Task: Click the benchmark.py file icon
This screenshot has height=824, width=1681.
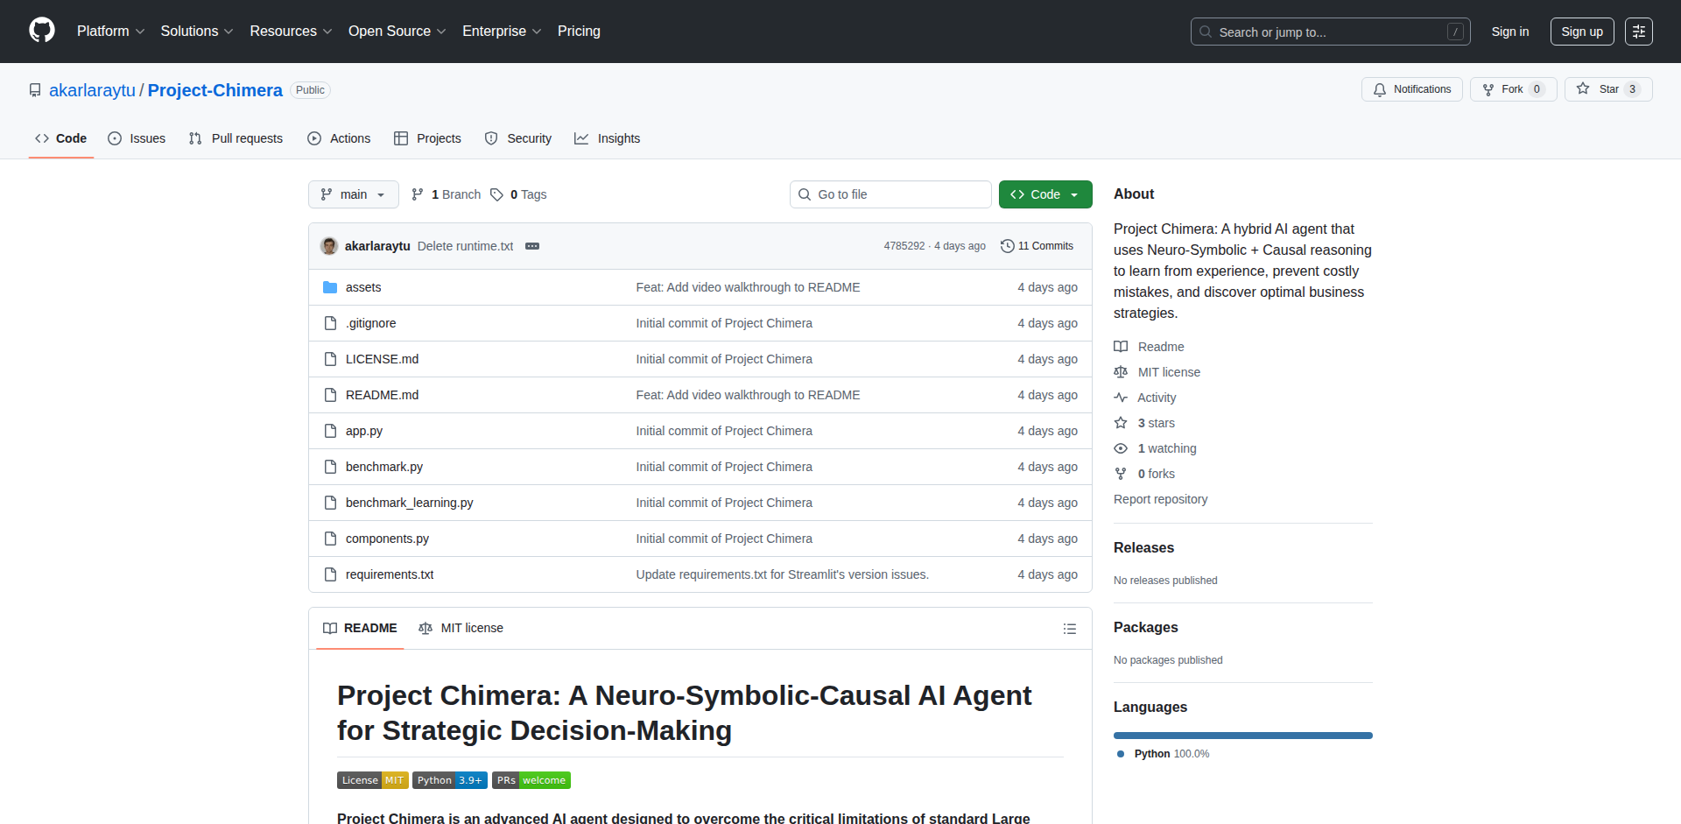Action: [330, 467]
